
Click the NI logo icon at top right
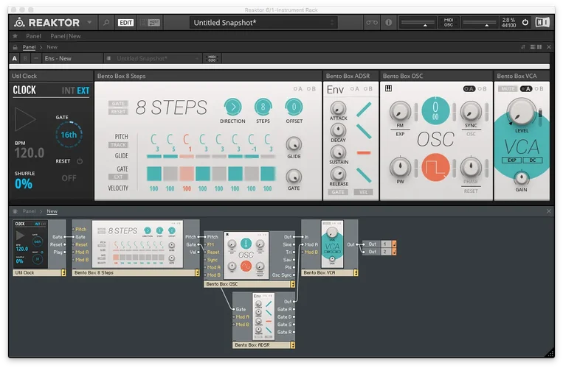coord(542,23)
